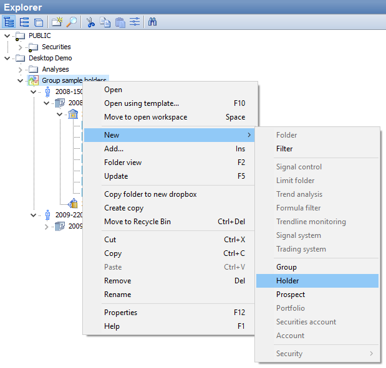The image size is (386, 368).
Task: Select the tree view toolbar icon
Action: click(9, 22)
